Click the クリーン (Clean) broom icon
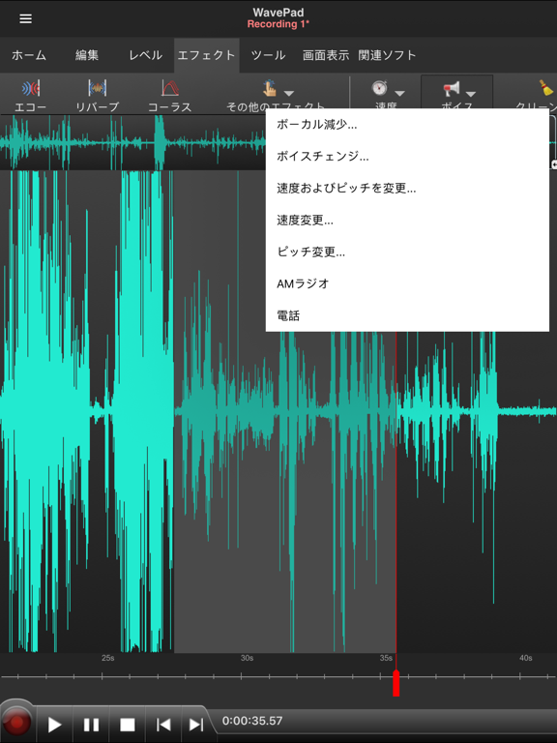 tap(546, 88)
